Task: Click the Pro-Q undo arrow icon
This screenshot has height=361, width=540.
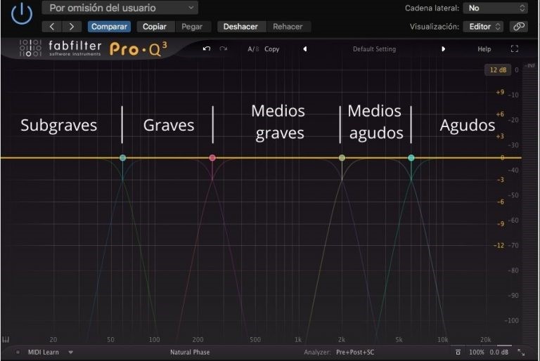Action: [x=206, y=49]
